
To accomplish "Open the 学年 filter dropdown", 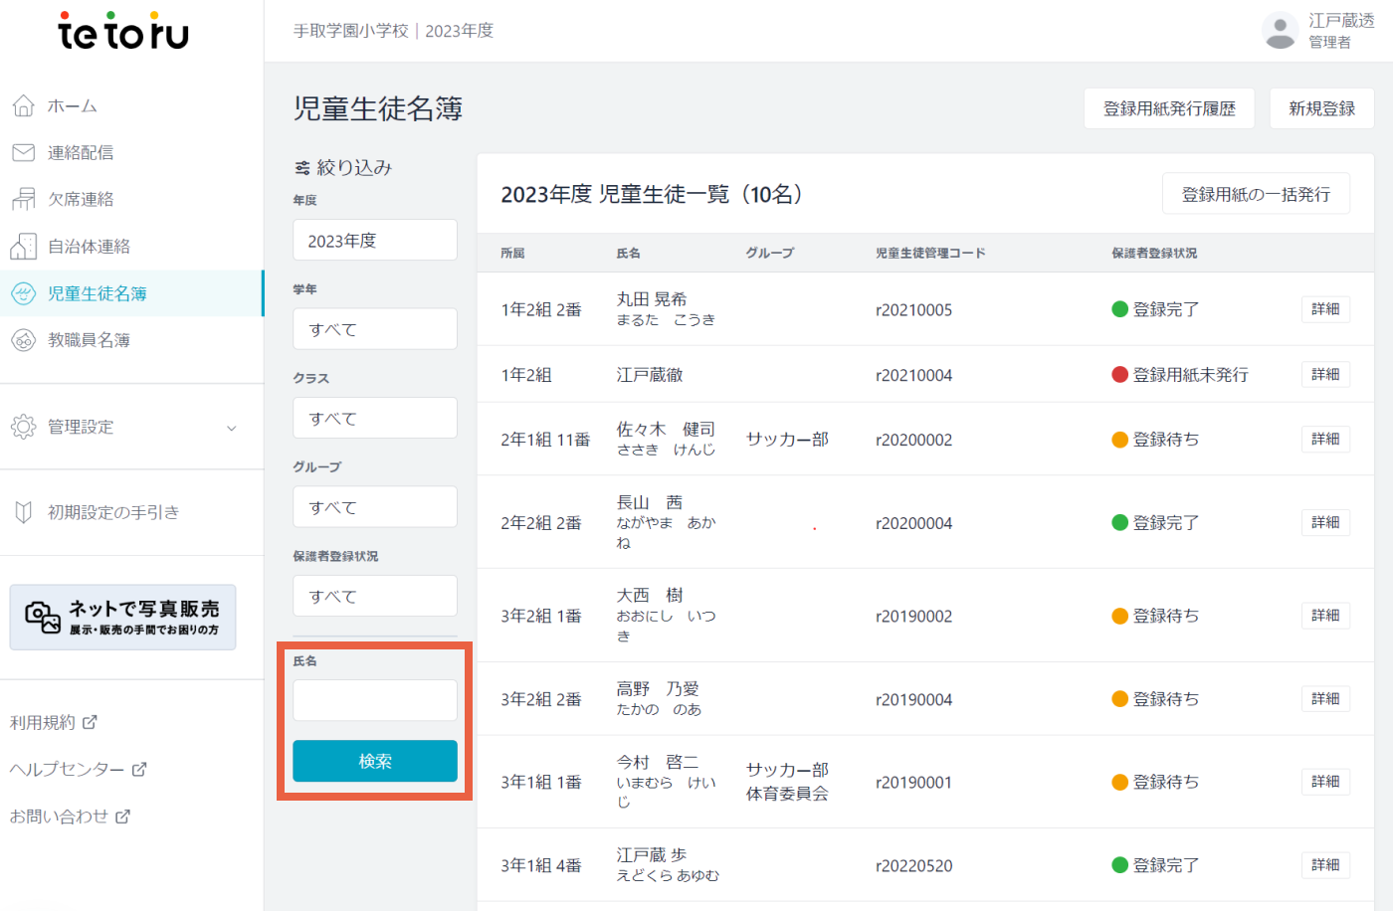I will coord(375,329).
